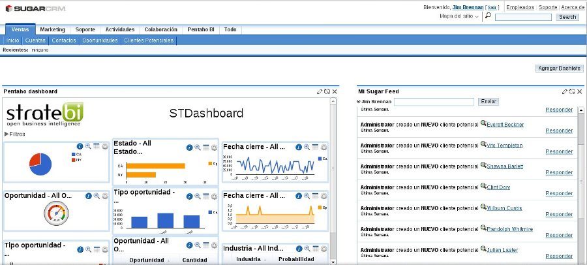Collapse the Jim Brennan feed chevron
This screenshot has width=587, height=265.
click(x=359, y=102)
